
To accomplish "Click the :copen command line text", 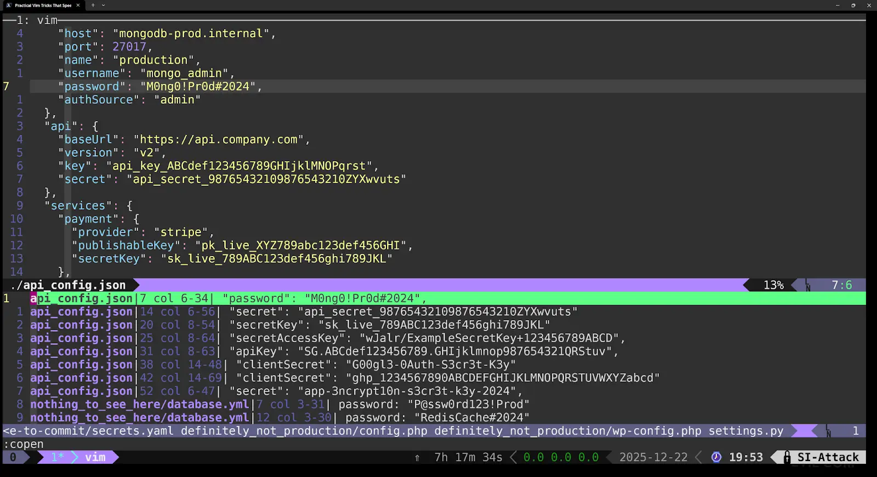I will click(23, 444).
